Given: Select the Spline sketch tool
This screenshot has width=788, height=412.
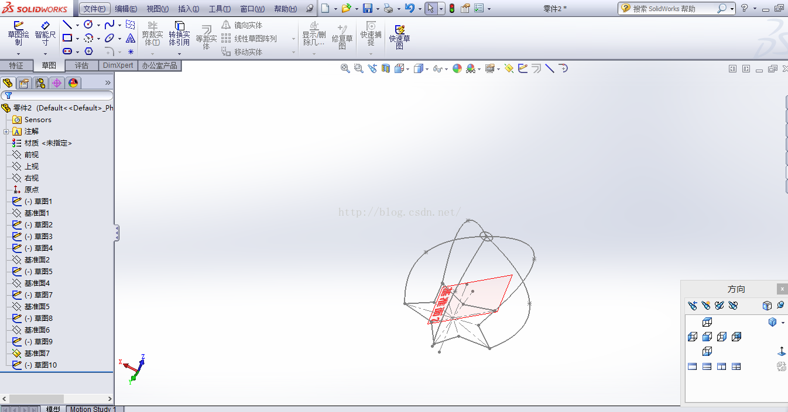Looking at the screenshot, I should point(109,25).
